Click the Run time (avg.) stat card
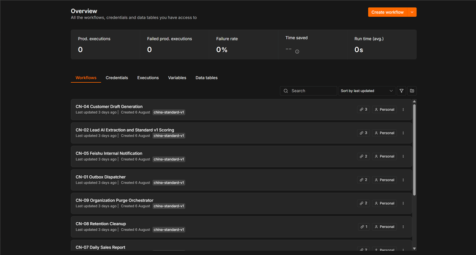The image size is (476, 255). 382,44
